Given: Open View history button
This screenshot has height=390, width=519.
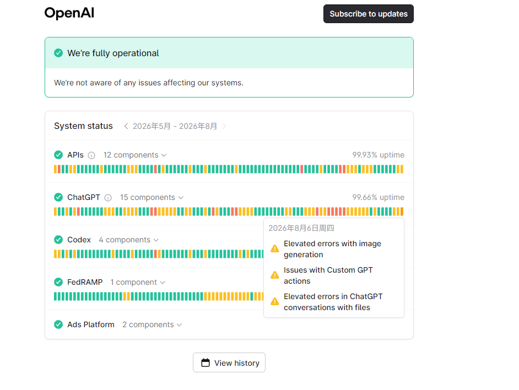Looking at the screenshot, I should 229,362.
